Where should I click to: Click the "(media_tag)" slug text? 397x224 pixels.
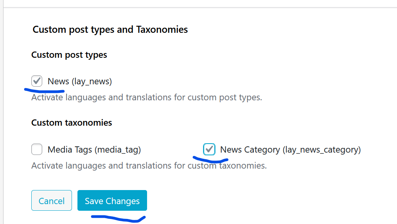click(x=118, y=149)
